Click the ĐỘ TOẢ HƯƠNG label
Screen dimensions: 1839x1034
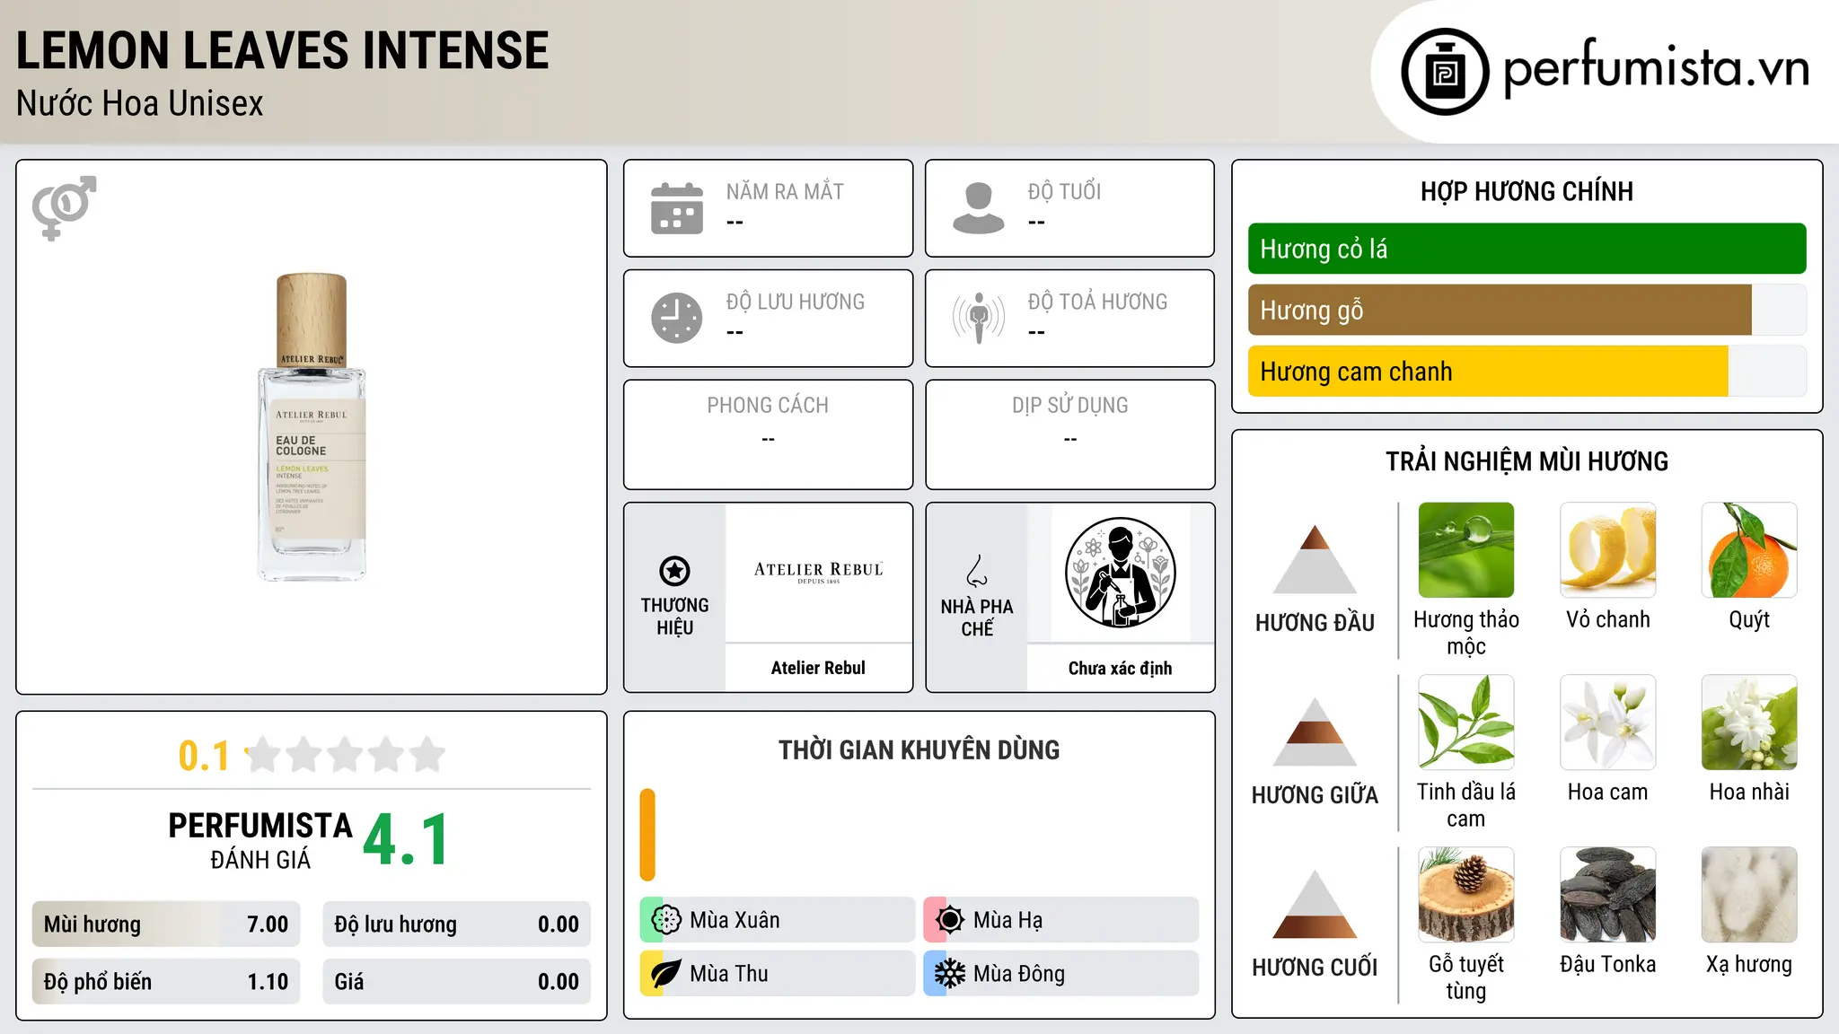[1097, 302]
